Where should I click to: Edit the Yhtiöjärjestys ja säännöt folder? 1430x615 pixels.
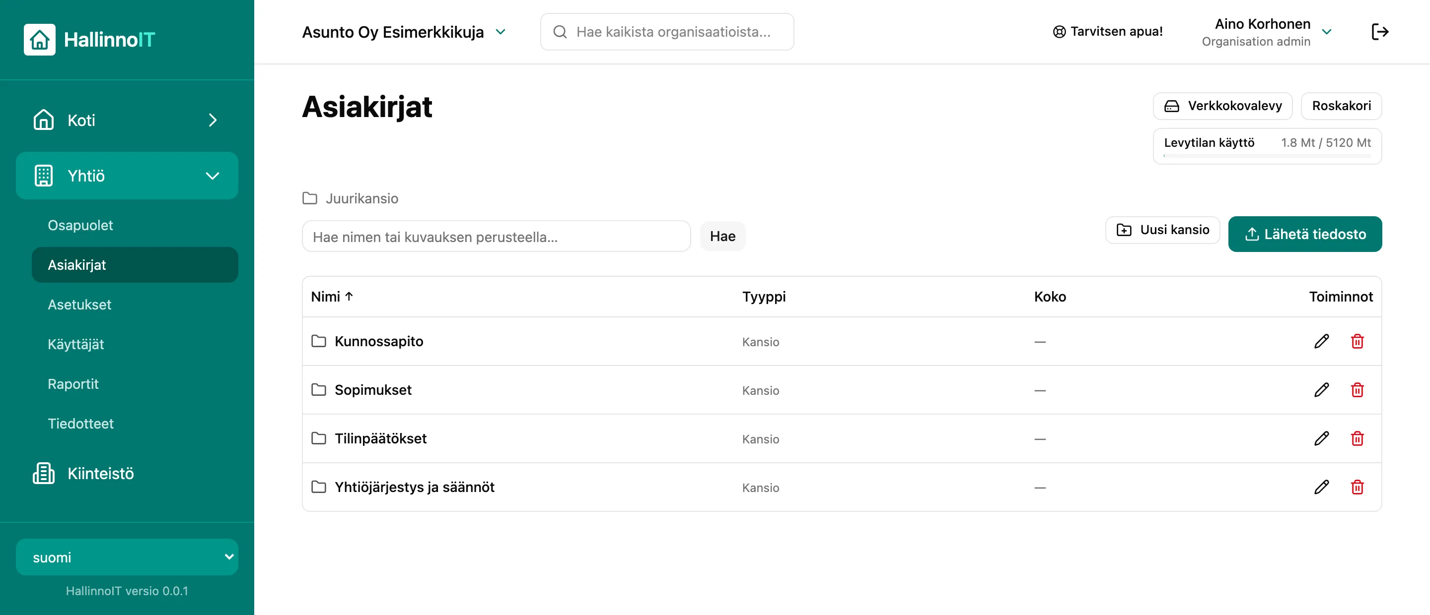(1321, 487)
